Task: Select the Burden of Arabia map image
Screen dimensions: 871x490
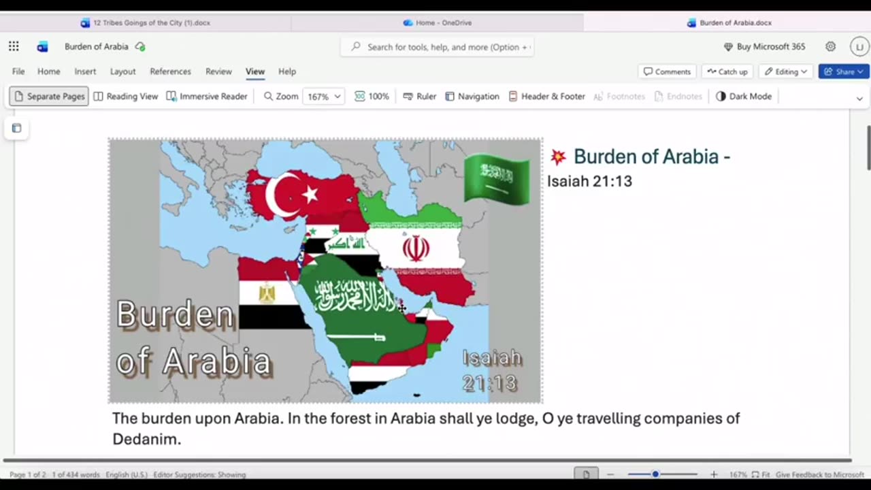Action: click(325, 271)
